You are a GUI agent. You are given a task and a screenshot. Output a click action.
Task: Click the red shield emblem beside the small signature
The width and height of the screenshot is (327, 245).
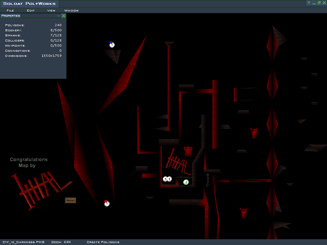(188, 151)
